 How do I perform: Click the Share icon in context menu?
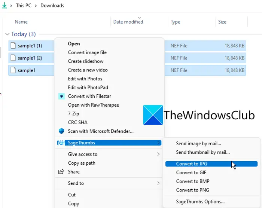[x=61, y=172]
